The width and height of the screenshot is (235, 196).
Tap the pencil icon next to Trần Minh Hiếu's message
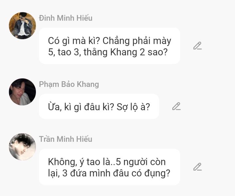[x=197, y=167]
